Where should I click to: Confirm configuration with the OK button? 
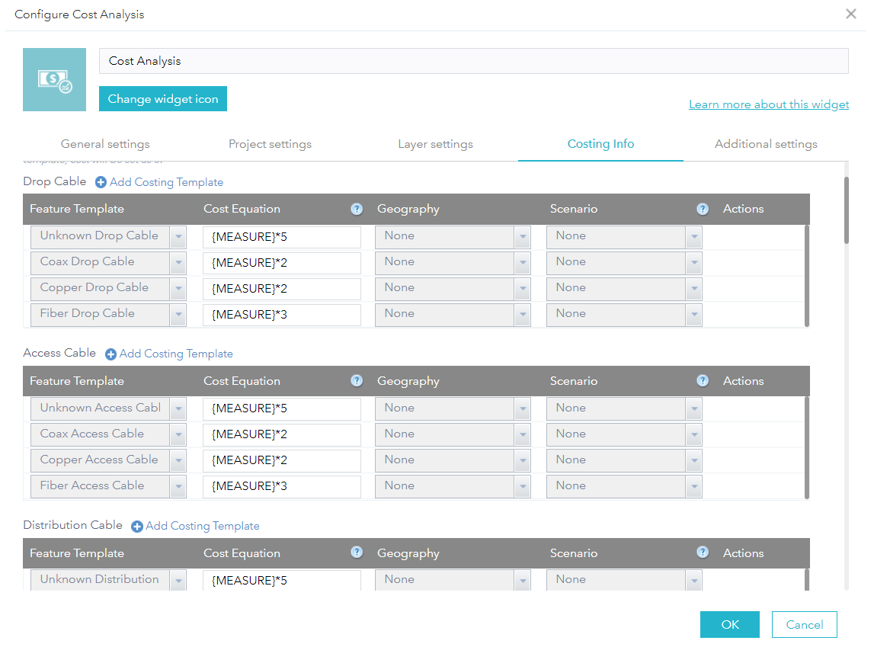(x=729, y=624)
